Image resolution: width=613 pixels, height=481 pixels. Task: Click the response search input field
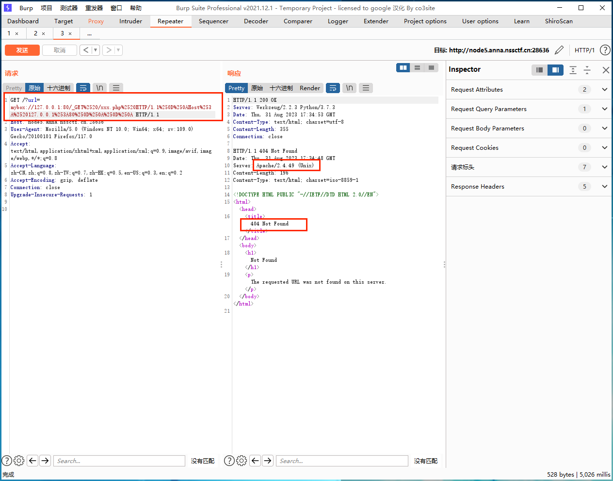click(342, 461)
